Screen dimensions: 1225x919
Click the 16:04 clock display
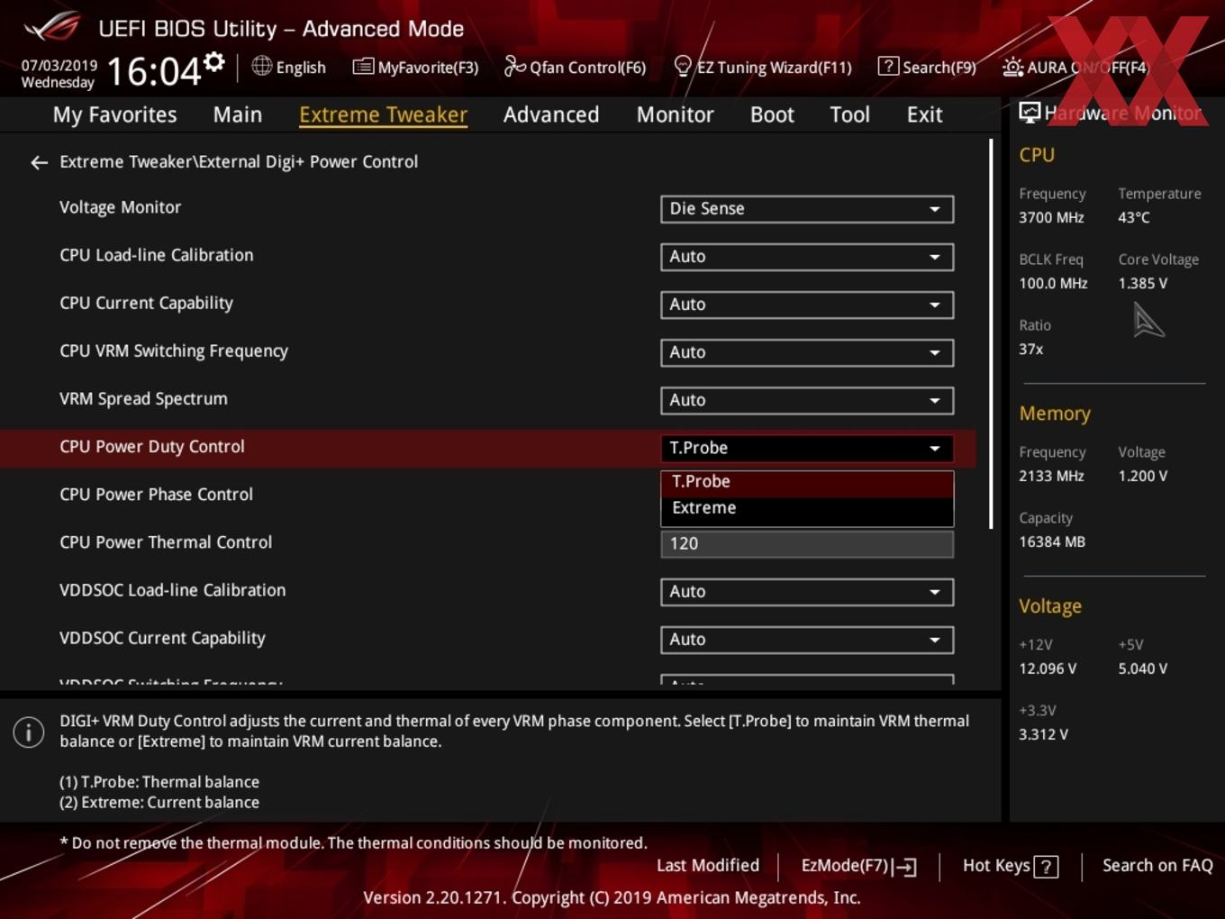153,71
